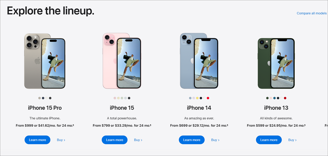This screenshot has width=328, height=156.
Task: Click Learn more under iPhone 13
Action: (x=269, y=140)
